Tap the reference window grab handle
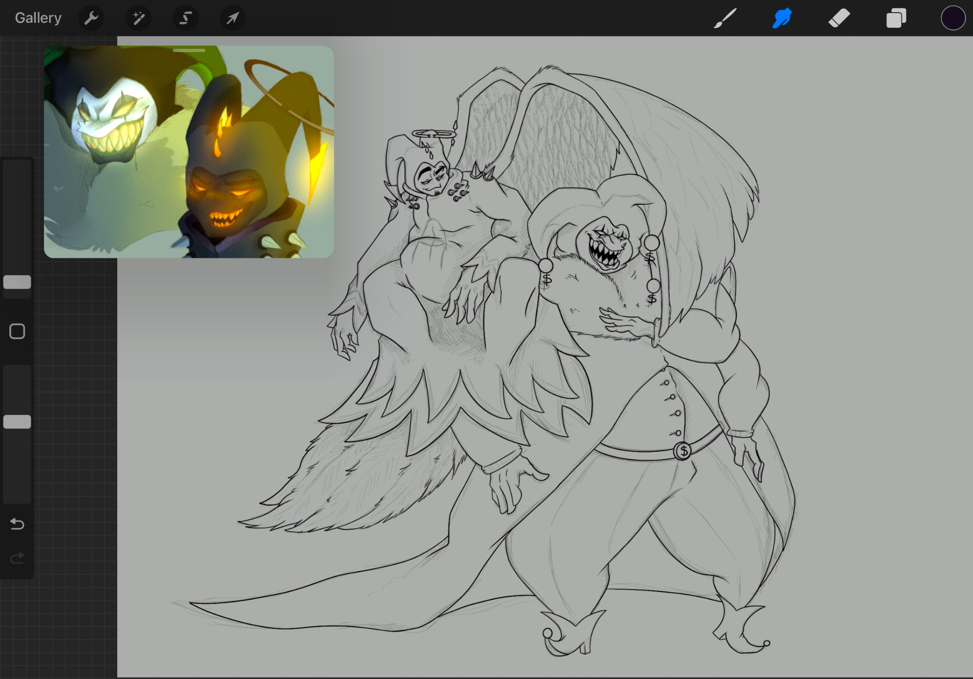The height and width of the screenshot is (679, 973). point(189,50)
